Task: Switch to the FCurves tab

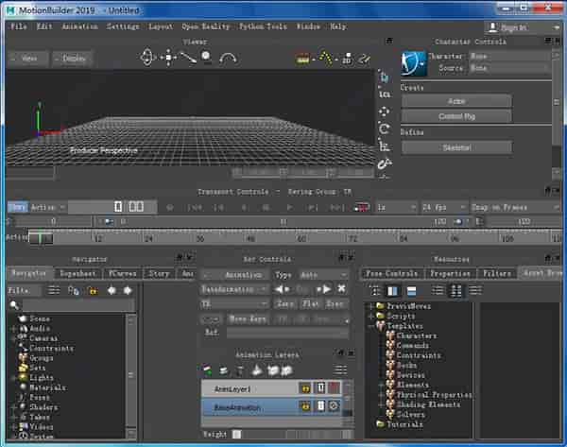Action: [123, 273]
